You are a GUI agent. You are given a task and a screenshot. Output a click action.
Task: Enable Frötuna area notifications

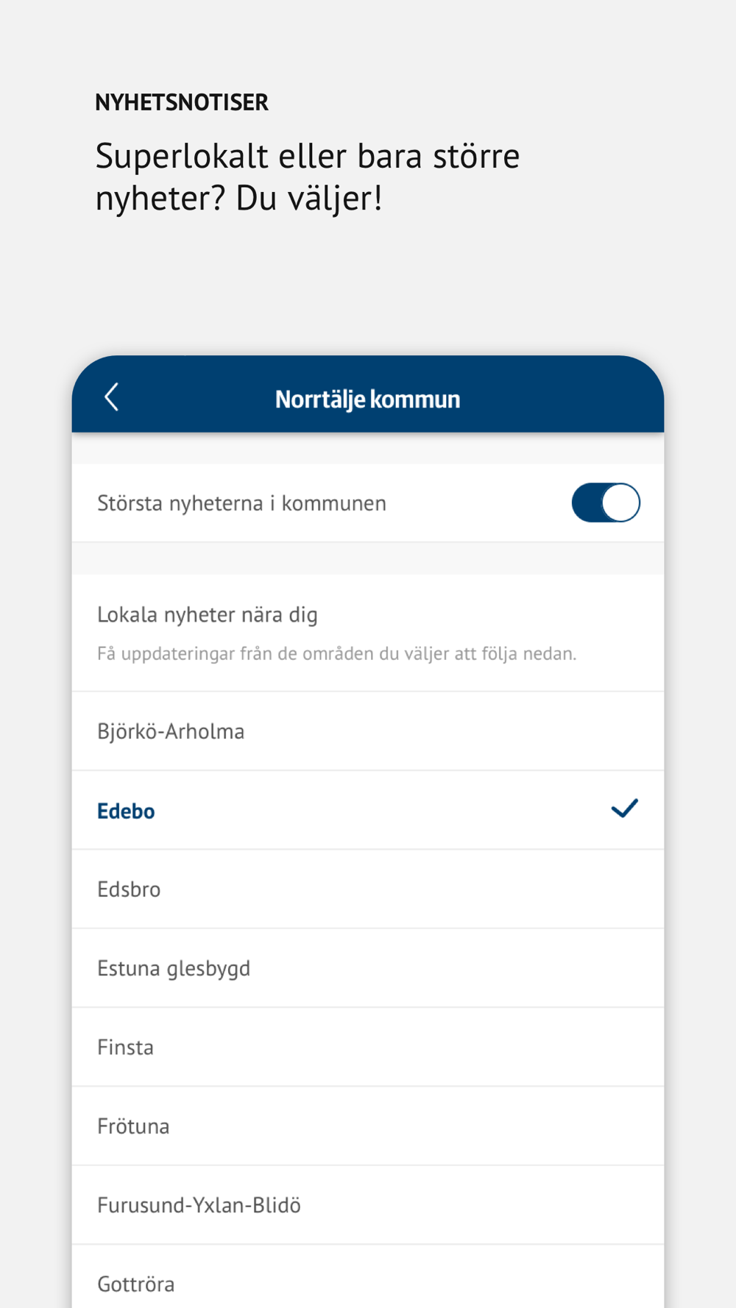(x=133, y=1126)
